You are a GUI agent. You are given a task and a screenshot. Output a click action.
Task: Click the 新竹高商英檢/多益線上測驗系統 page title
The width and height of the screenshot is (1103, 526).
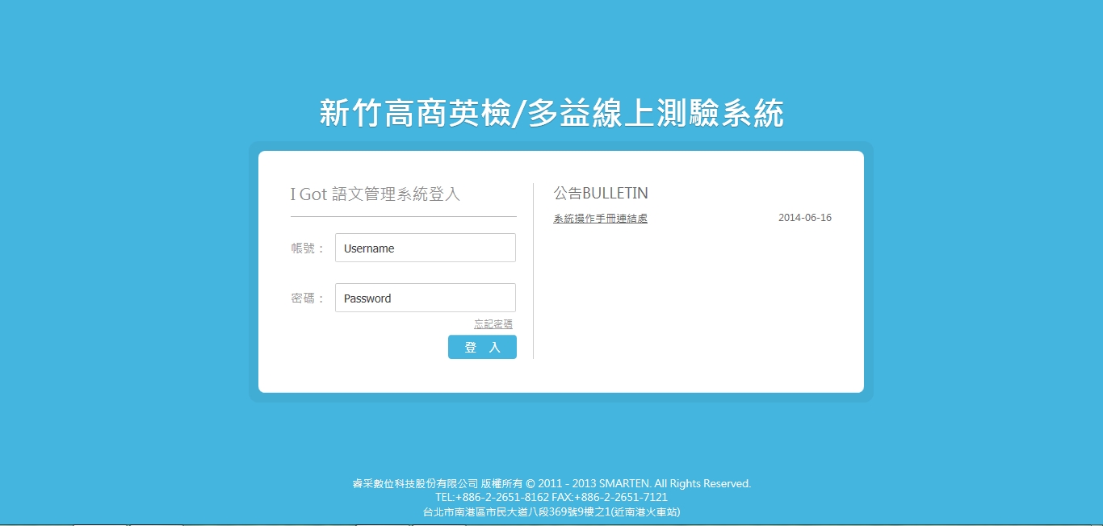pyautogui.click(x=551, y=114)
